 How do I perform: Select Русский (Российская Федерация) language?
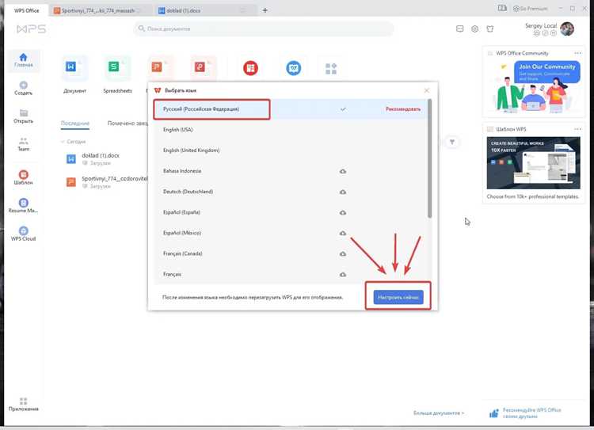[290, 109]
